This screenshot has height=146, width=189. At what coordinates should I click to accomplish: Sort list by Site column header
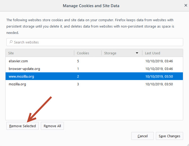[x=40, y=53]
